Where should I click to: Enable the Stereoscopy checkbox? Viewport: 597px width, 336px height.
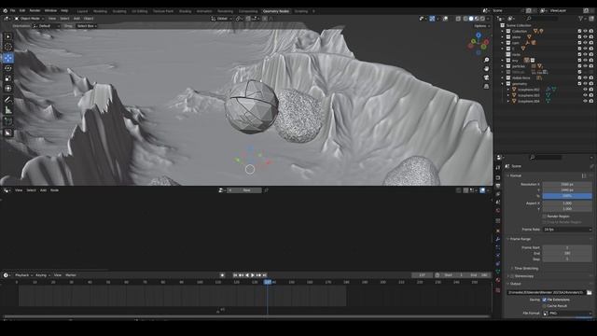click(512, 276)
